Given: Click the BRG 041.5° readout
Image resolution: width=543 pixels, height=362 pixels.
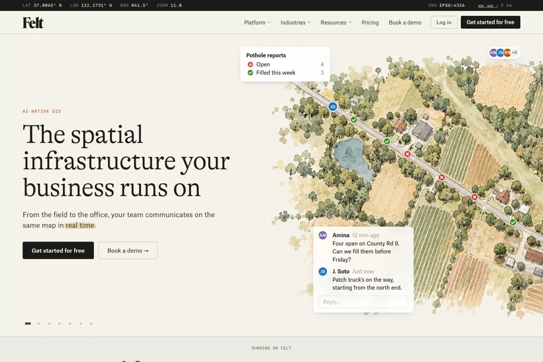Looking at the screenshot, I should (134, 6).
